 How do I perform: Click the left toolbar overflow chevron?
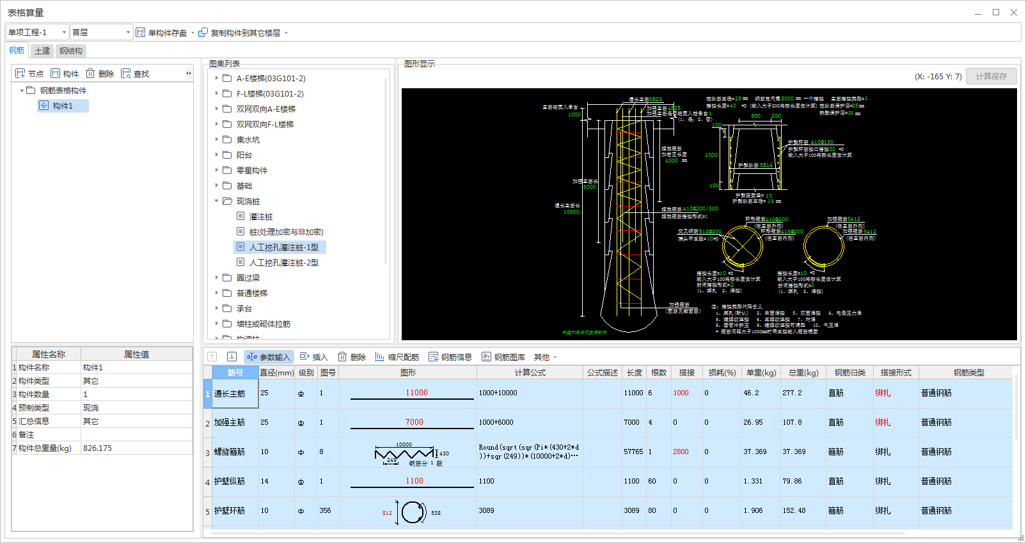pos(189,74)
